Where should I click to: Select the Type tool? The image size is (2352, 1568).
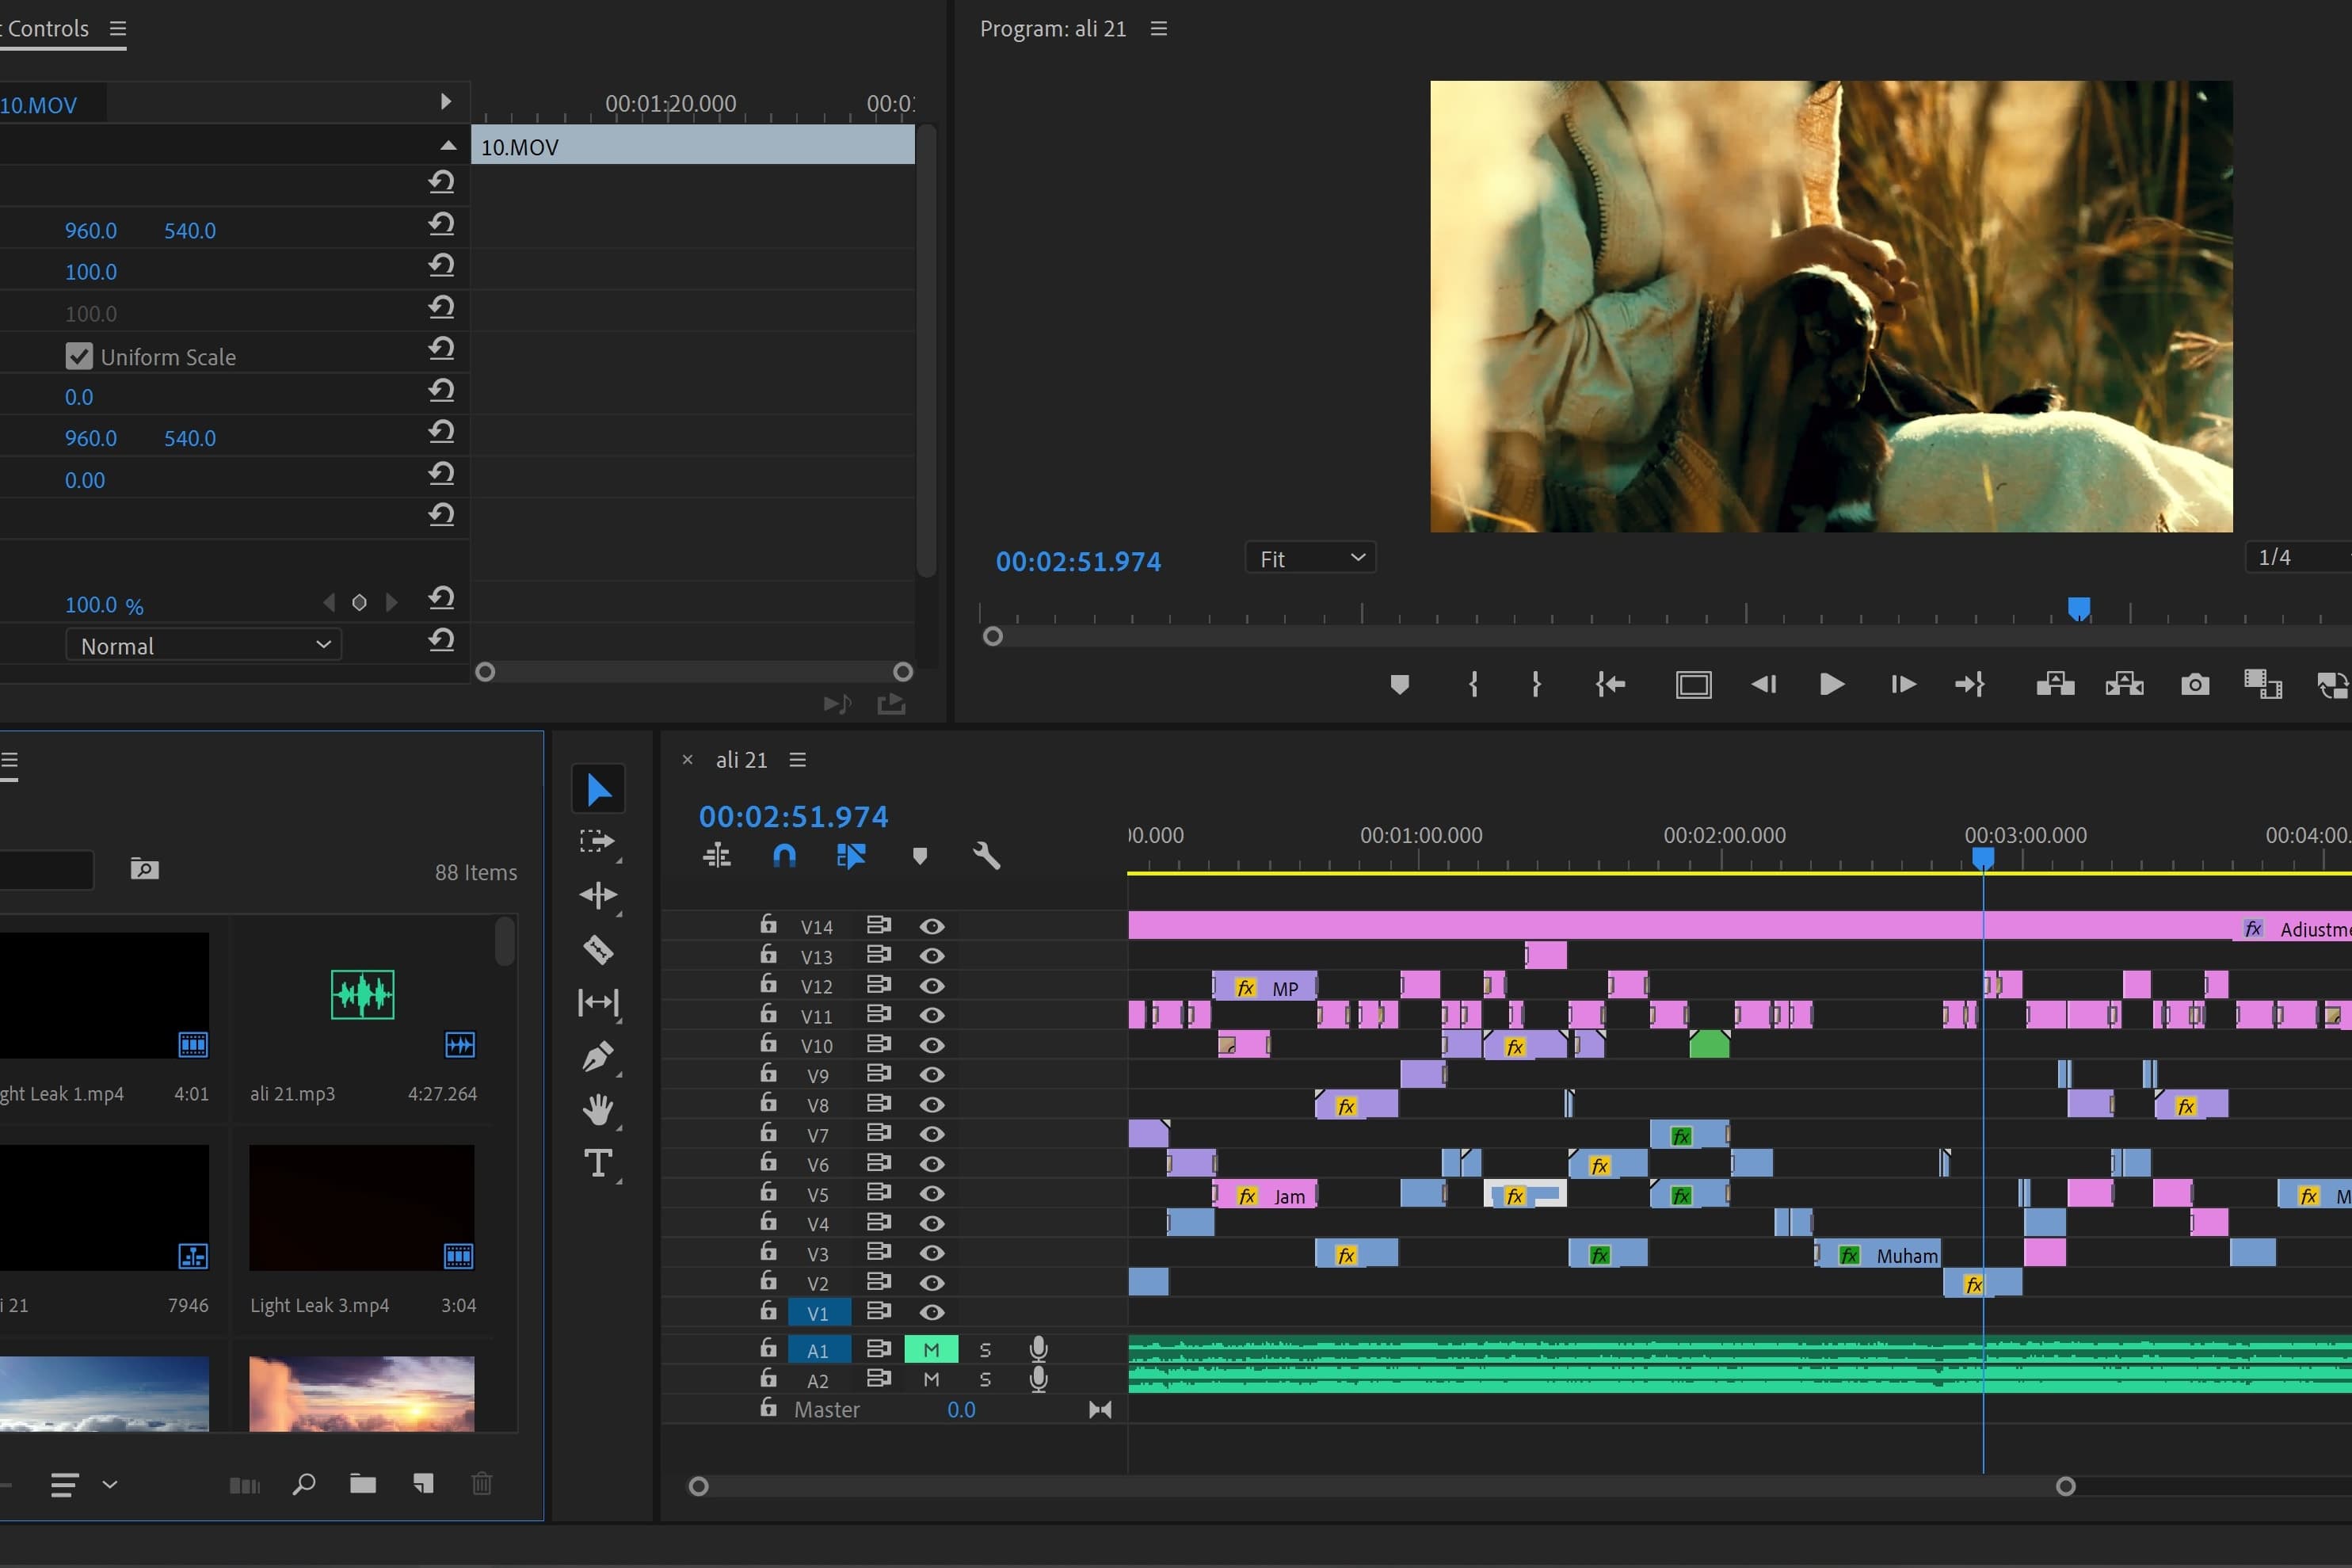click(598, 1163)
